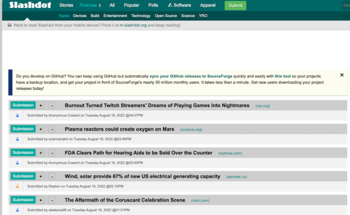This screenshot has height=215, width=350.
Task: Switch to the Popular view
Action: pyautogui.click(x=131, y=6)
